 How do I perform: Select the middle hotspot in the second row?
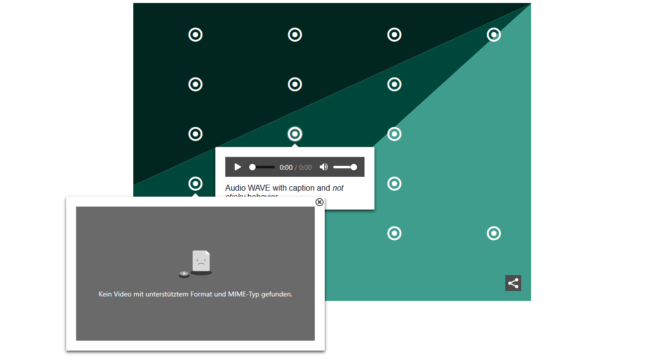point(295,84)
